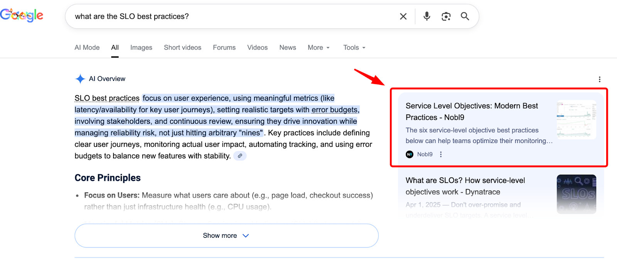Switch to the Videos tab
617x264 pixels.
tap(257, 47)
